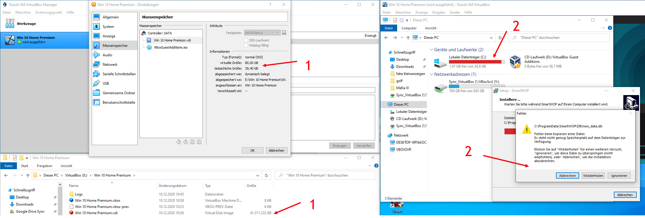Image resolution: width=645 pixels, height=218 pixels.
Task: Click help question mark in Einstellungen title bar
Action: pyautogui.click(x=270, y=4)
